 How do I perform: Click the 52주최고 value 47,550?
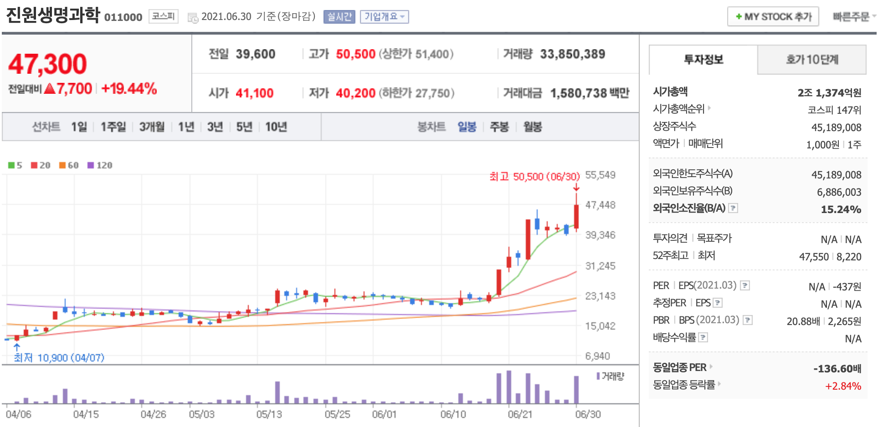click(814, 257)
